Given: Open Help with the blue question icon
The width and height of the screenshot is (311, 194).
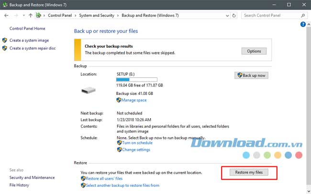Looking at the screenshot, I should coord(303,24).
